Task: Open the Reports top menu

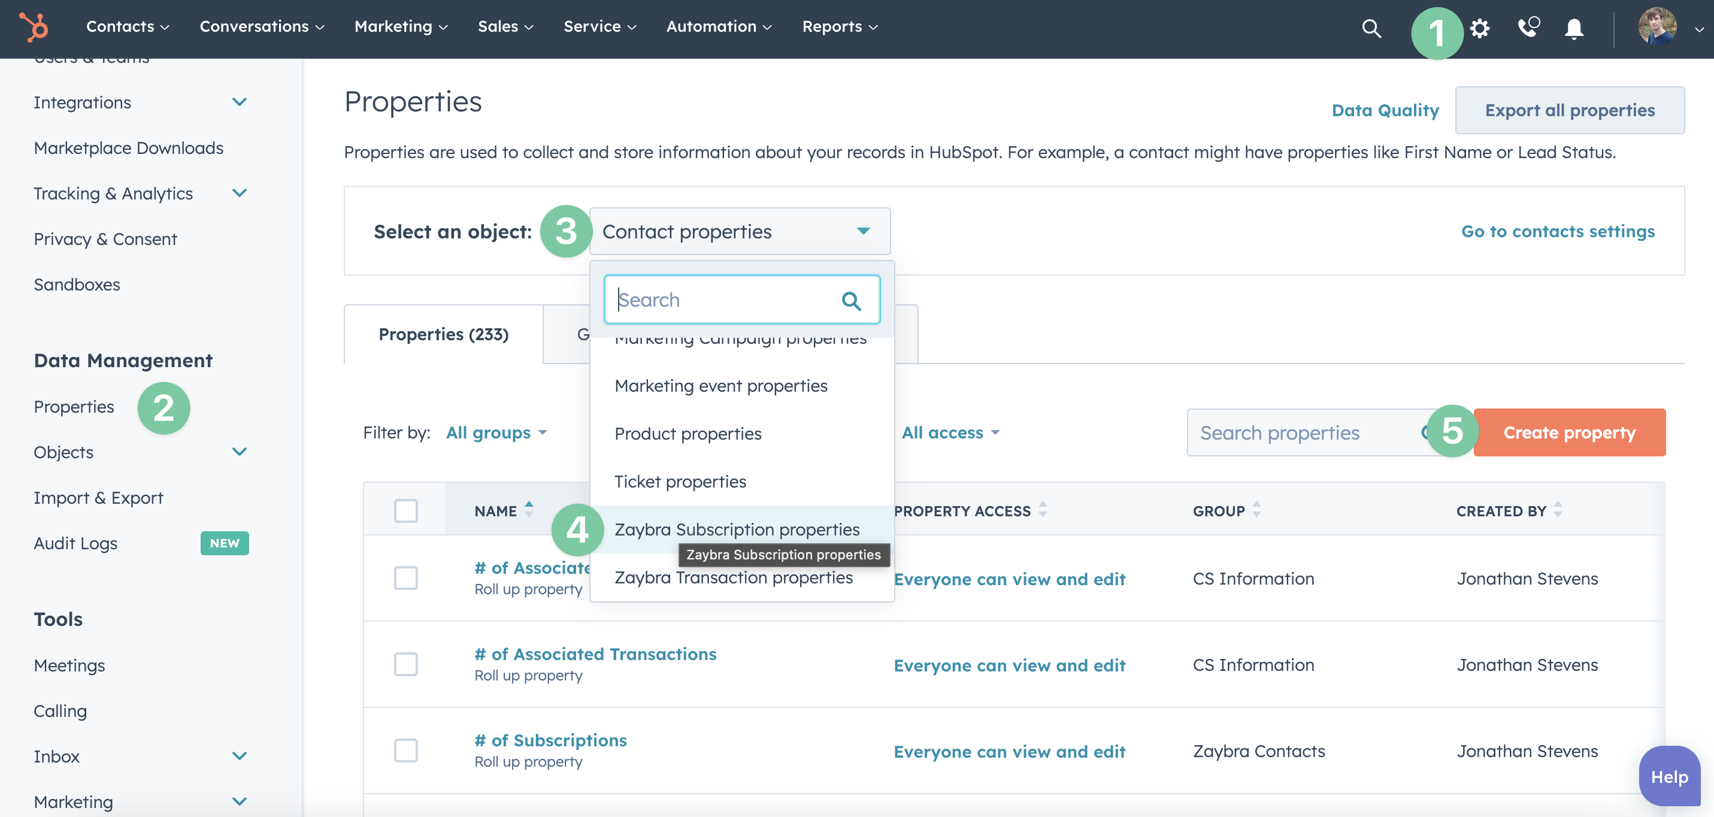Action: pos(840,26)
